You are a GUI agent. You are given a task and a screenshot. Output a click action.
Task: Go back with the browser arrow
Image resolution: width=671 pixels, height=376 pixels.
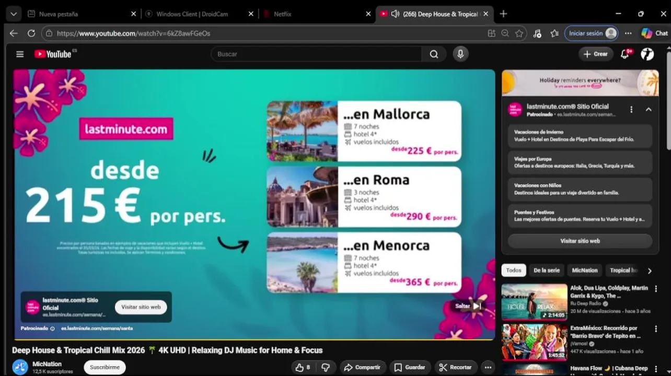[x=14, y=33]
